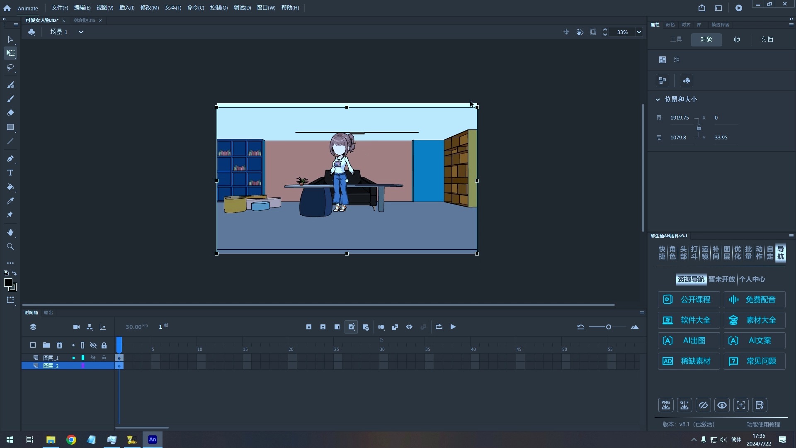
Task: Toggle the loop playback button
Action: 439,327
